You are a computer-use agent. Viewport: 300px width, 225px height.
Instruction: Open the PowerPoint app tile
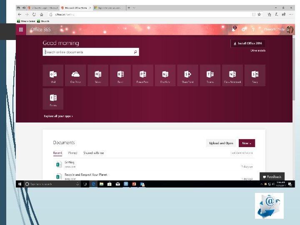tap(143, 75)
